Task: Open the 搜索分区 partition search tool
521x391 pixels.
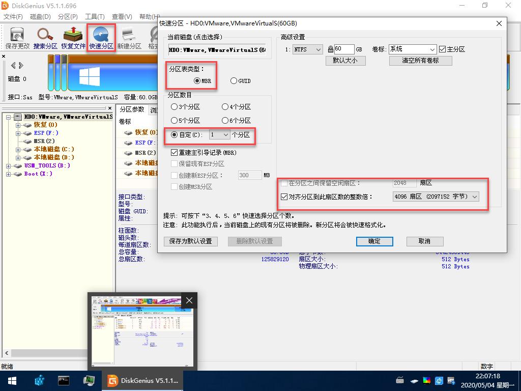Action: click(45, 37)
